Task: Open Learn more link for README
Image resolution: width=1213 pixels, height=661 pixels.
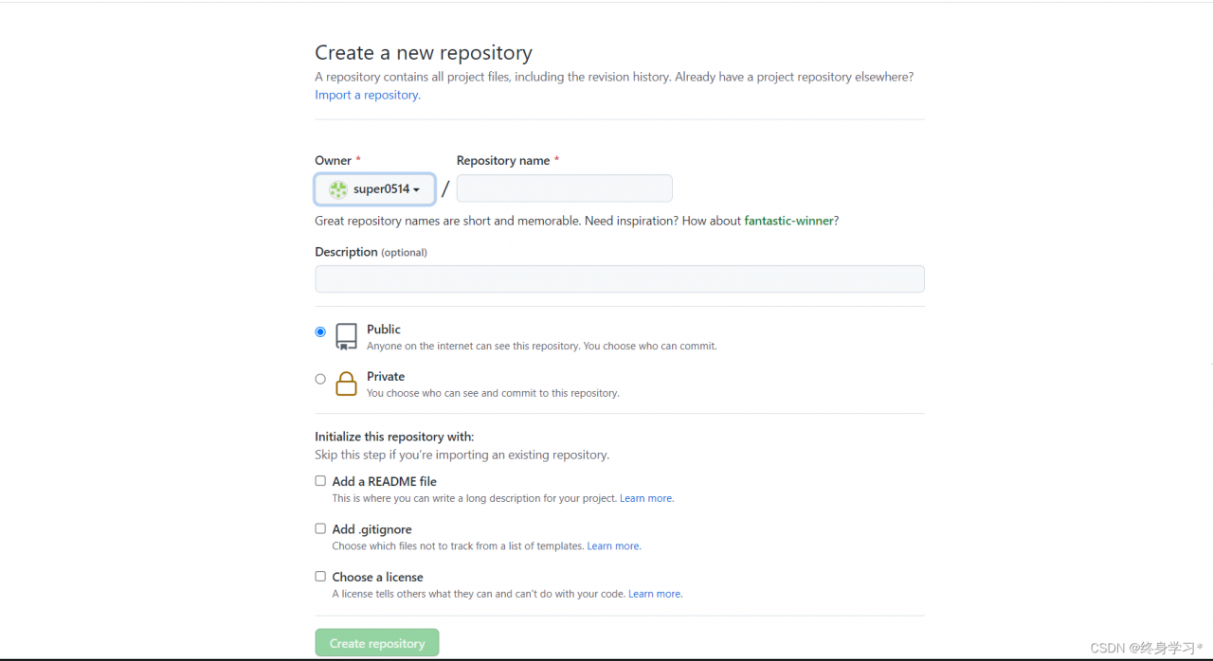Action: pyautogui.click(x=646, y=498)
